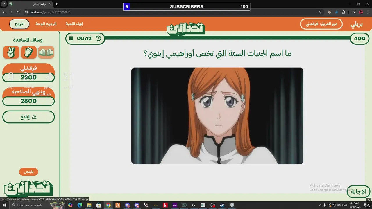The image size is (372, 209).
Task: Open the NEXT app from the taskbar
Action: tap(175, 205)
